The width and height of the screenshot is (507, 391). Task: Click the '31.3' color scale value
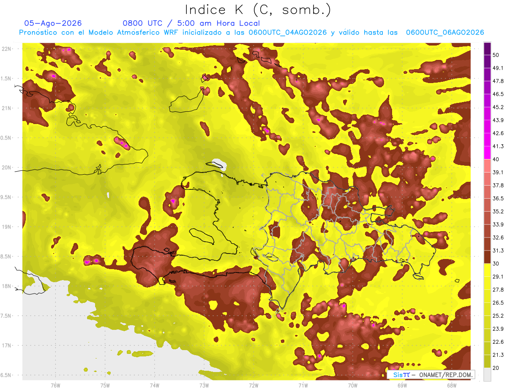pos(498,251)
